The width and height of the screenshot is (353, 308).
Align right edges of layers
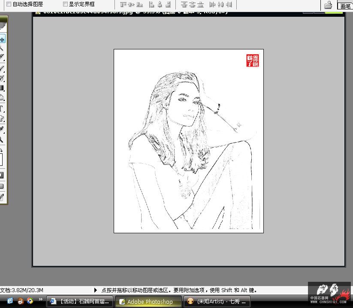(x=168, y=4)
